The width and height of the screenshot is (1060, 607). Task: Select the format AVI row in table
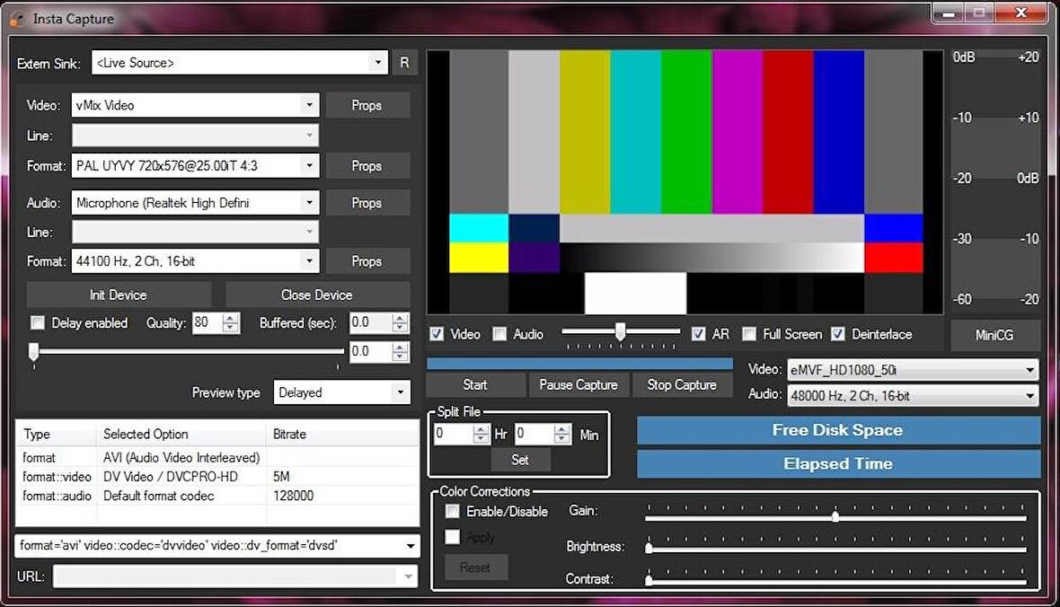click(217, 458)
